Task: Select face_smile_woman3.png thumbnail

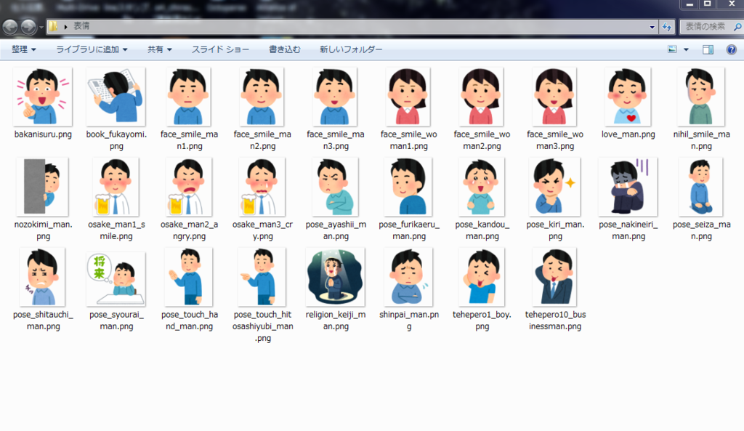Action: coord(554,97)
